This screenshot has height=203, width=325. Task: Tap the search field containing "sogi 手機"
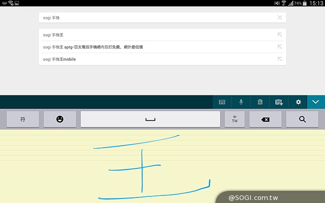tap(152, 17)
